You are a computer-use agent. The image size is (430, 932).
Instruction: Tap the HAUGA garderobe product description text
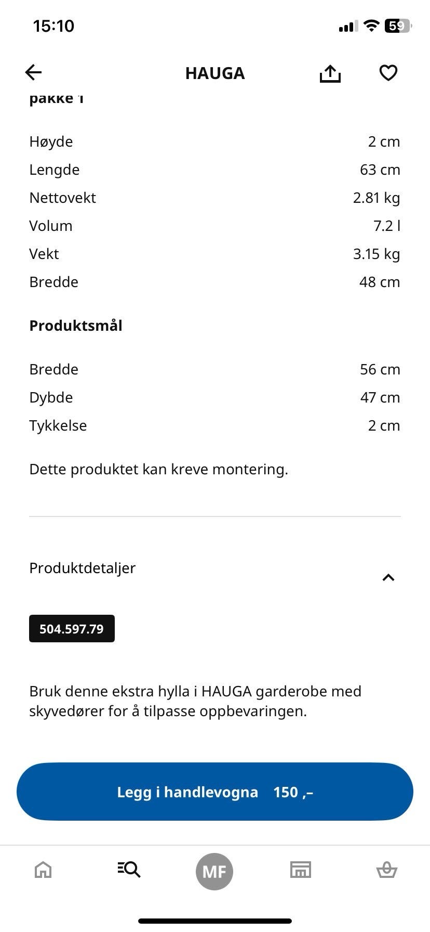[195, 701]
